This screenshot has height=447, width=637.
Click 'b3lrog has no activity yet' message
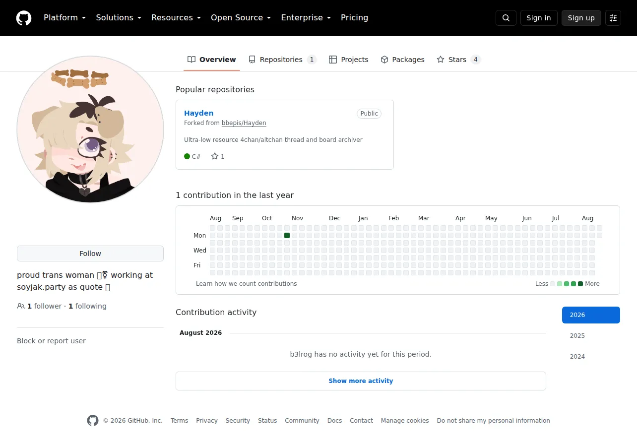(361, 354)
